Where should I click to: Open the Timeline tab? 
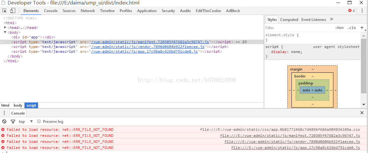(x=107, y=10)
